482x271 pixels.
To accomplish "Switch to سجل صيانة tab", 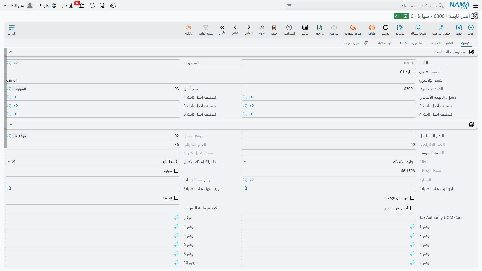I will 356,43.
